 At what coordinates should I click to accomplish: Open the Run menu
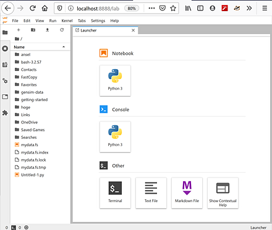pyautogui.click(x=53, y=21)
